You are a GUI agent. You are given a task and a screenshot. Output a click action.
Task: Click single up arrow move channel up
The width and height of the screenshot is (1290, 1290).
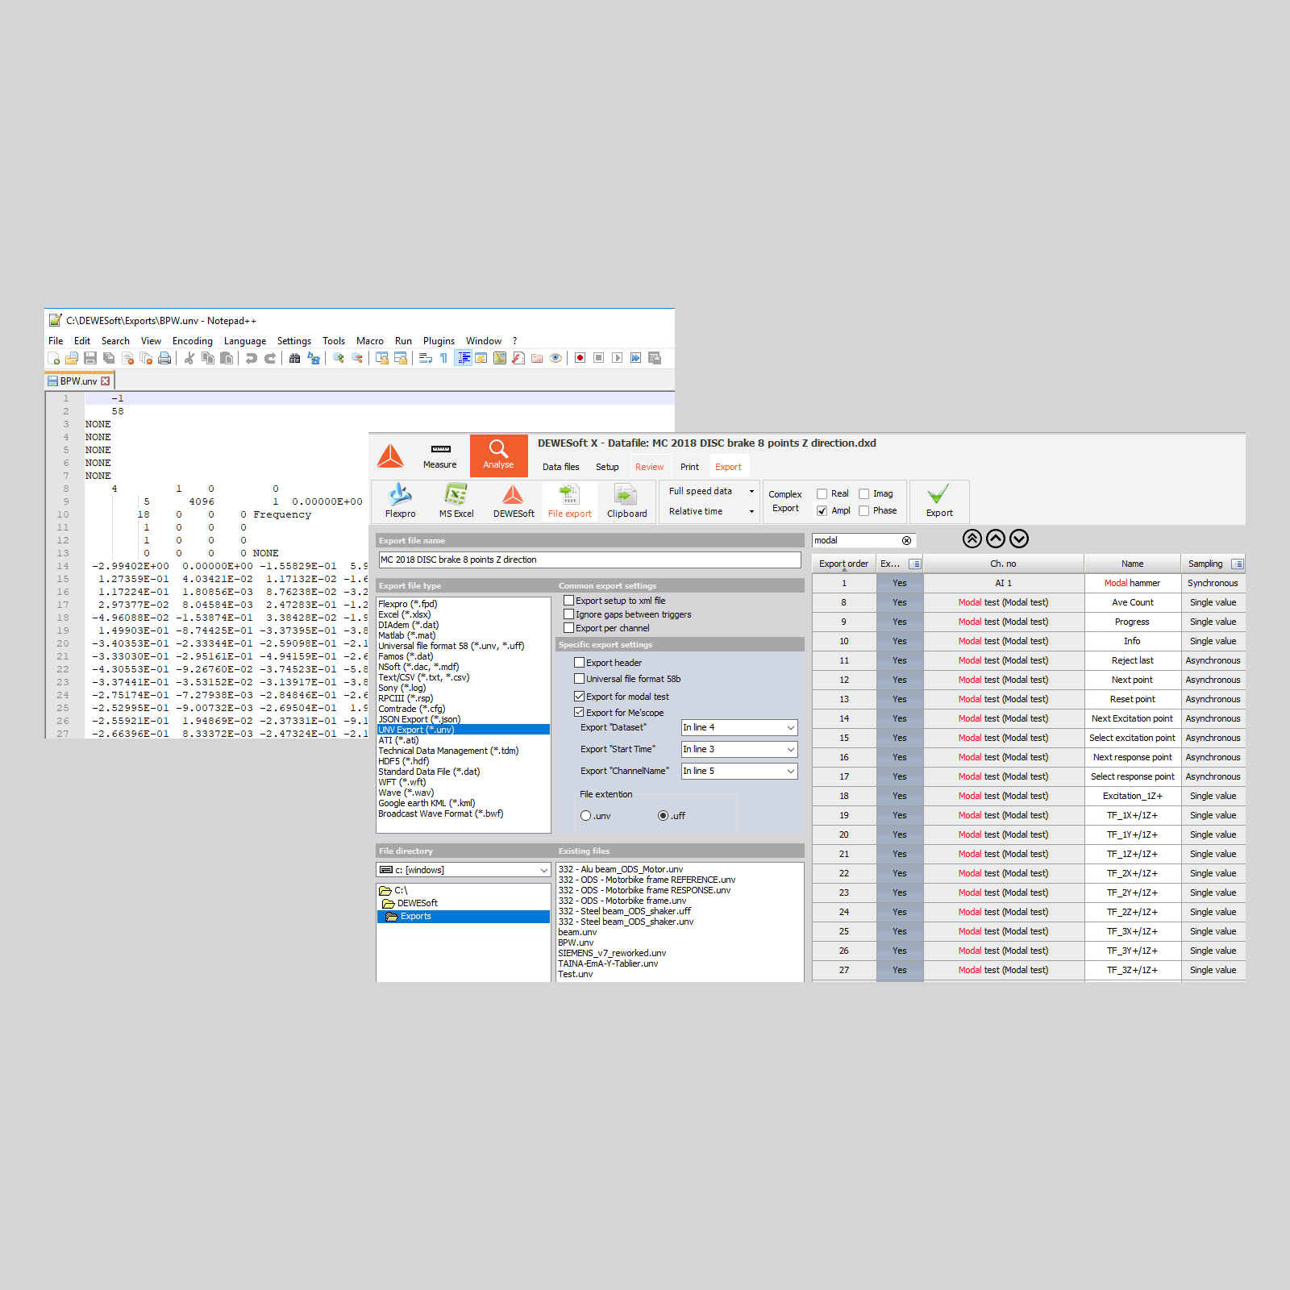[996, 539]
